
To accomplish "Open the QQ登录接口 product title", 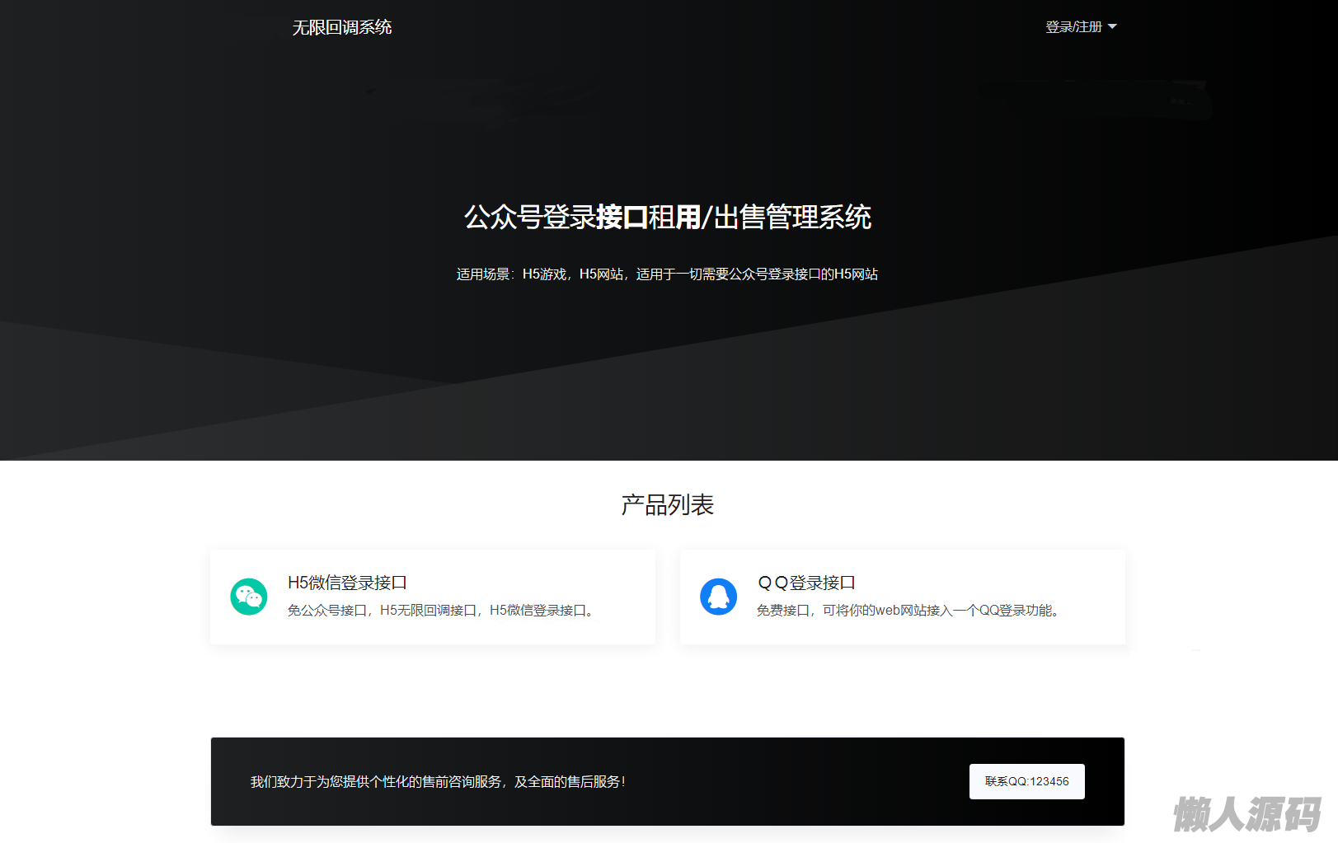I will pyautogui.click(x=806, y=583).
